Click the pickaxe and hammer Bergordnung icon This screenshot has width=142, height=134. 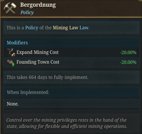pos(10,8)
